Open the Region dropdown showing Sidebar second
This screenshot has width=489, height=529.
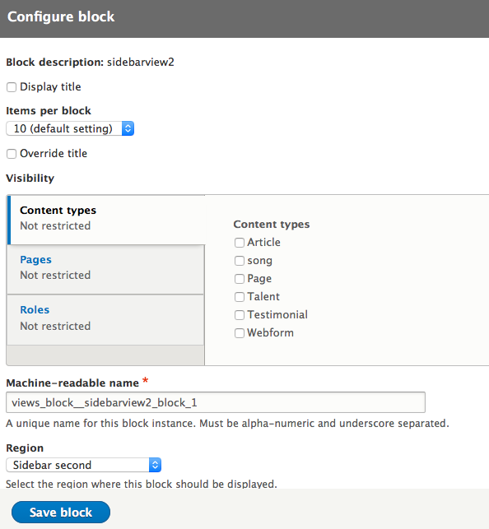(84, 465)
